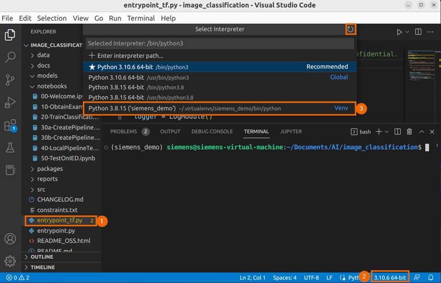Expand the OUTLINE section

coord(42,257)
